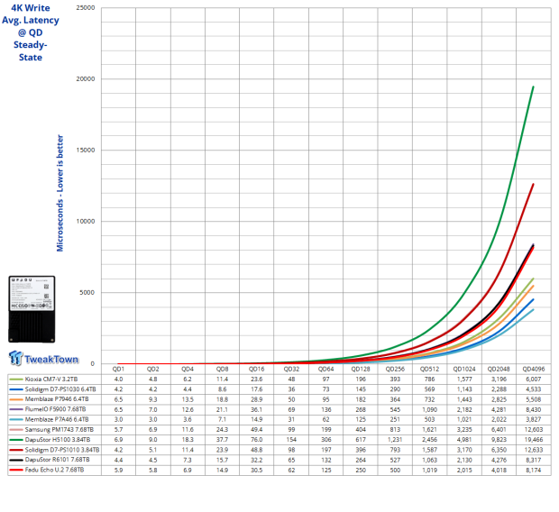Click the 5.9 QD1 value for Fadu Echo
This screenshot has height=512, width=559.
point(118,470)
